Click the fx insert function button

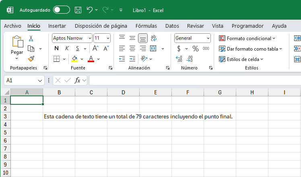(77, 80)
